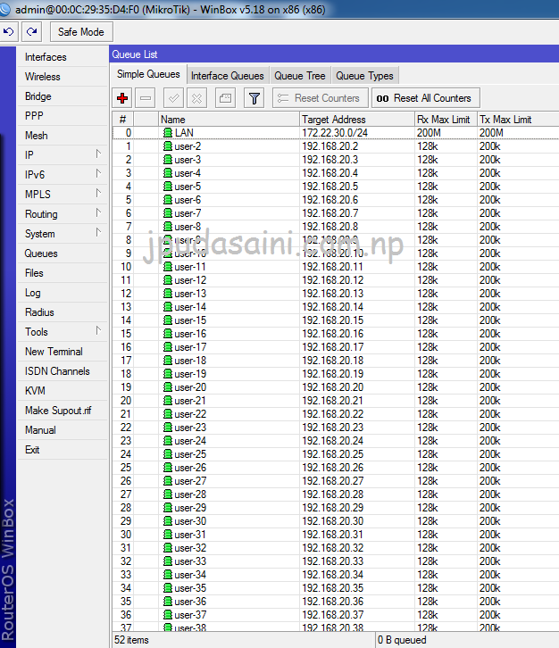Click target address 192.168.20.18
The image size is (559, 648).
[333, 361]
